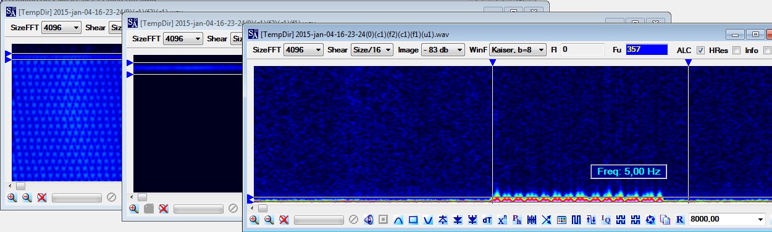Screen dimensions: 772x232
Task: Click progress bar in middle window
Action: [198, 209]
